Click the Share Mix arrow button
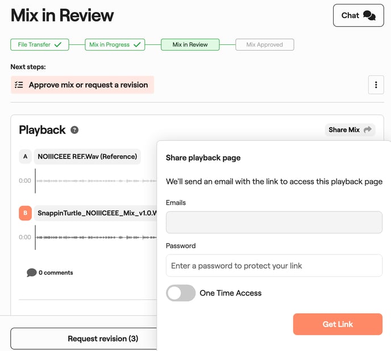This screenshot has width=391, height=351. (x=350, y=130)
